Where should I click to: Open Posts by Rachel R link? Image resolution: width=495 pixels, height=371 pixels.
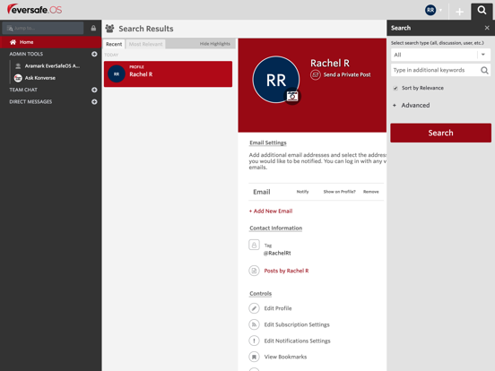(x=286, y=271)
